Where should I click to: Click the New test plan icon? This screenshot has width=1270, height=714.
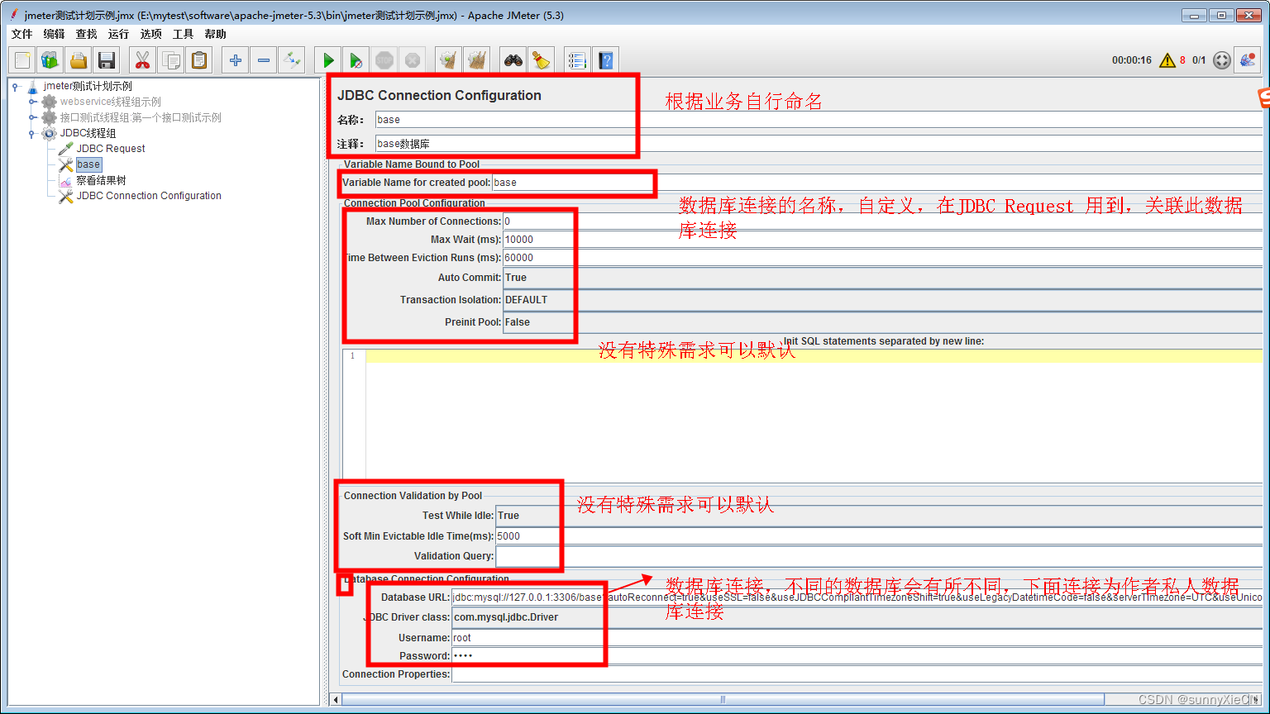[x=22, y=60]
